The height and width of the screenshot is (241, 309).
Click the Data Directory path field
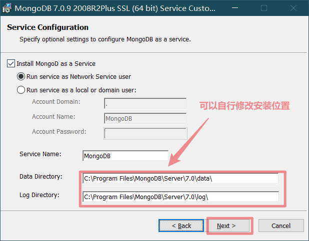pyautogui.click(x=180, y=179)
